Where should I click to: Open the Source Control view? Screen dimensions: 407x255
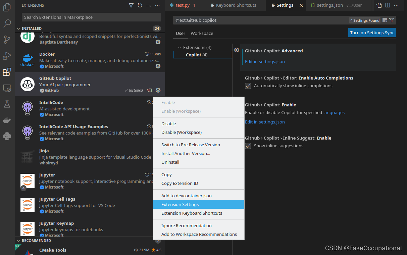click(7, 40)
